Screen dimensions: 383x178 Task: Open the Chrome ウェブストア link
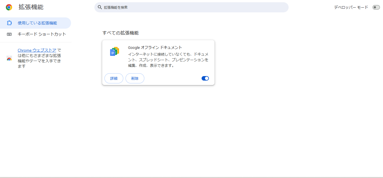click(x=37, y=50)
